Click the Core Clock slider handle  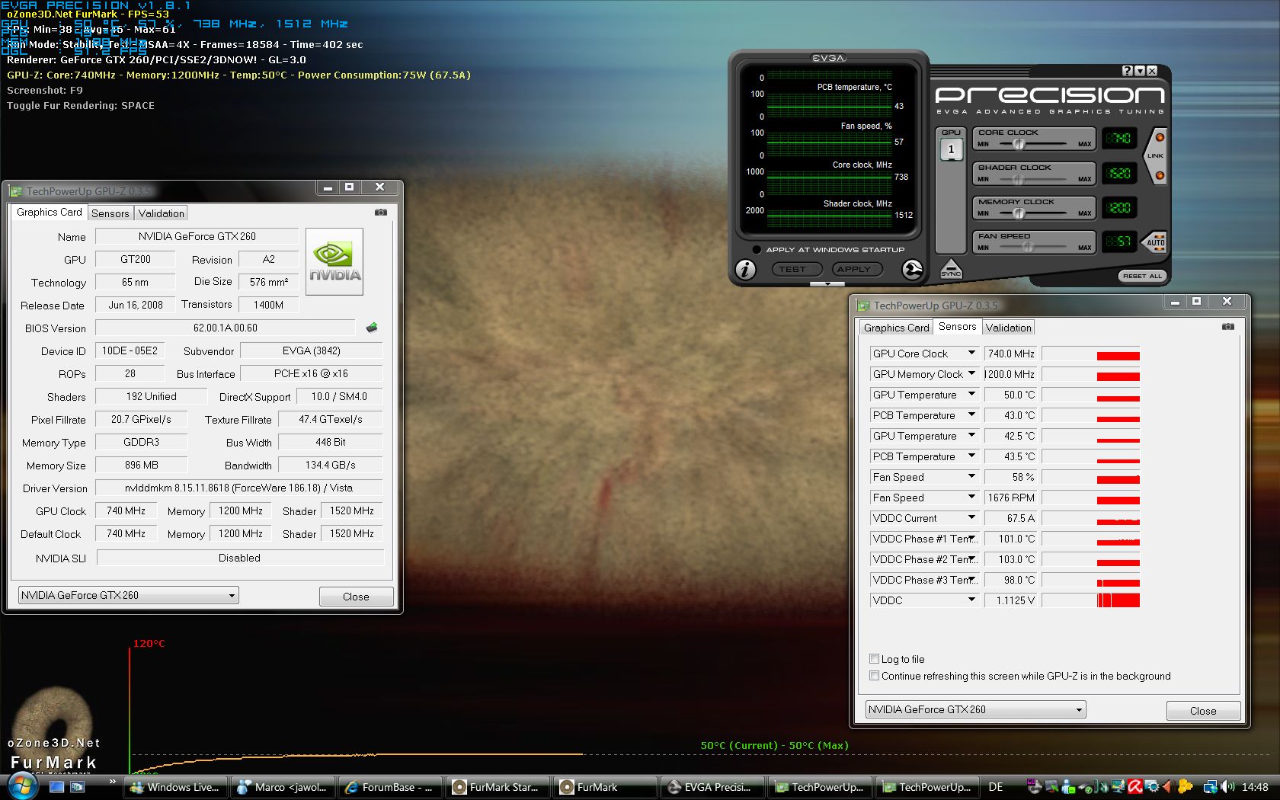coord(1019,144)
